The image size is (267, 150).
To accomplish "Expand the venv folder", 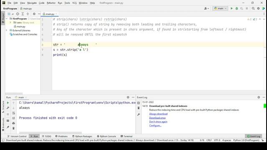I will pos(10,22).
